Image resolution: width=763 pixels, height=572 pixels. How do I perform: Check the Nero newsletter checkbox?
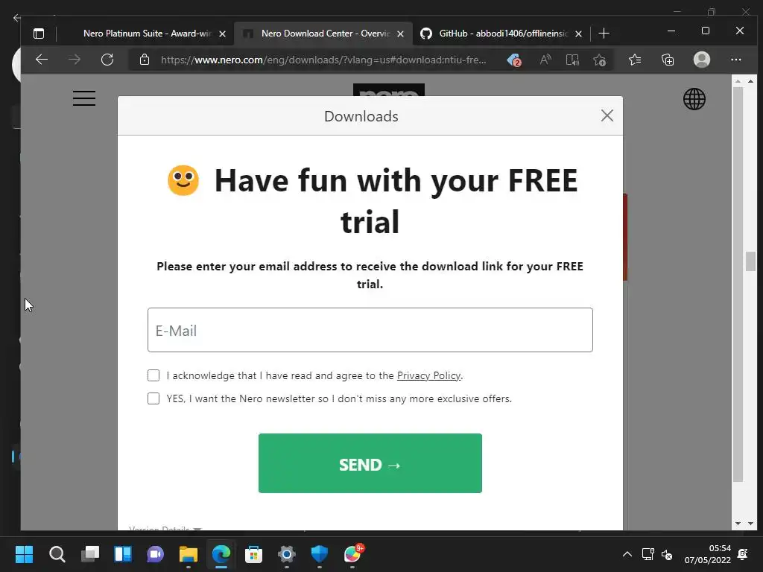coord(153,398)
